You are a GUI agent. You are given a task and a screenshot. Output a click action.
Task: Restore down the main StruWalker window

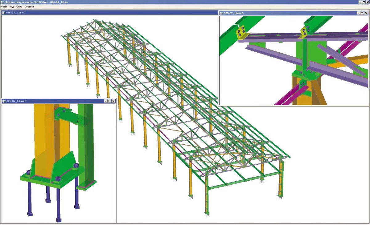tap(364, 2)
